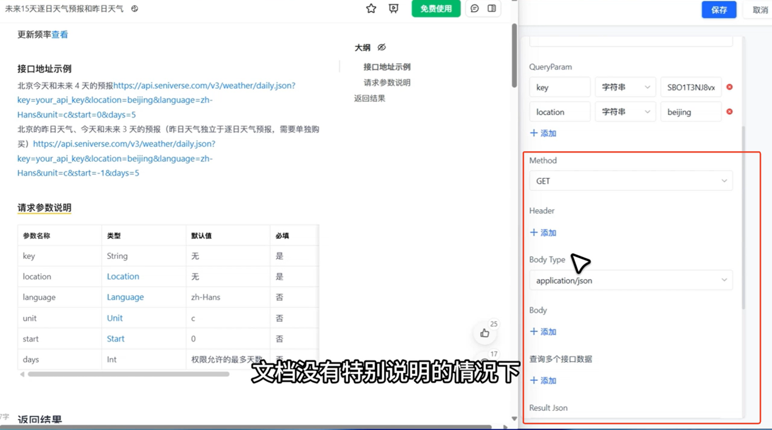Open the Language type link in table
This screenshot has width=772, height=430.
tap(125, 297)
